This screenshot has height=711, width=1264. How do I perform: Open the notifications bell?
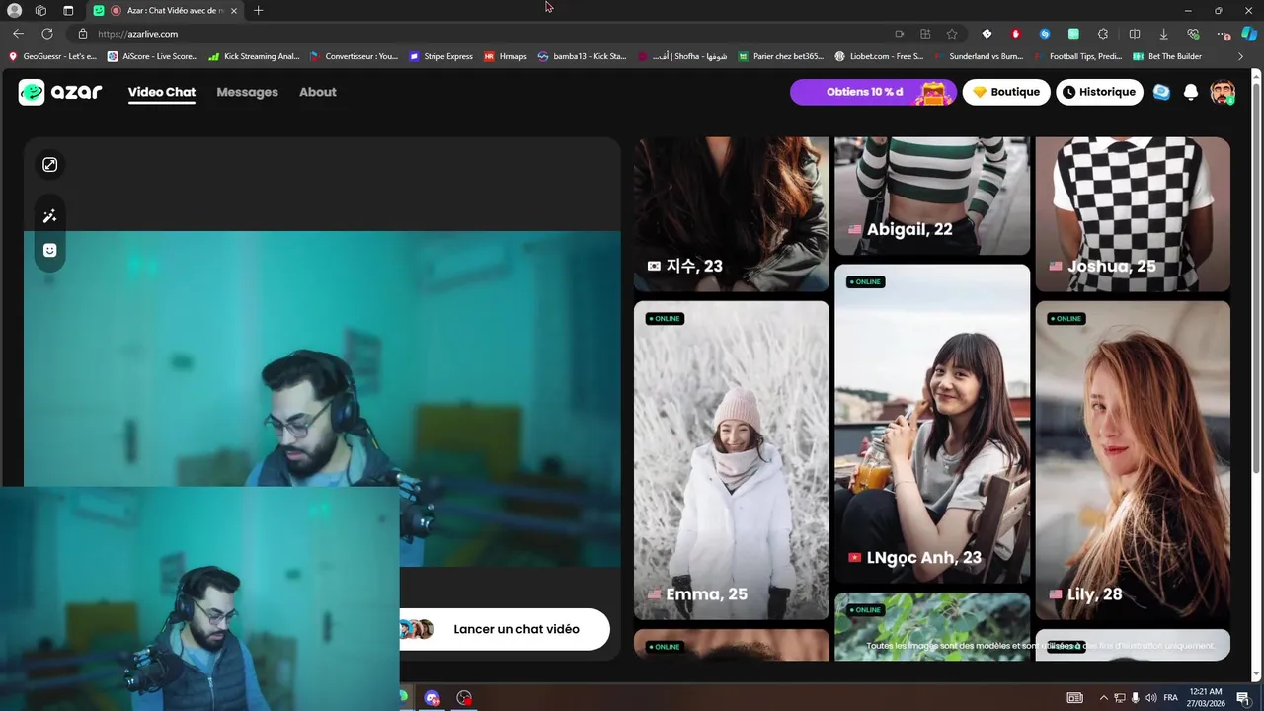coord(1191,92)
